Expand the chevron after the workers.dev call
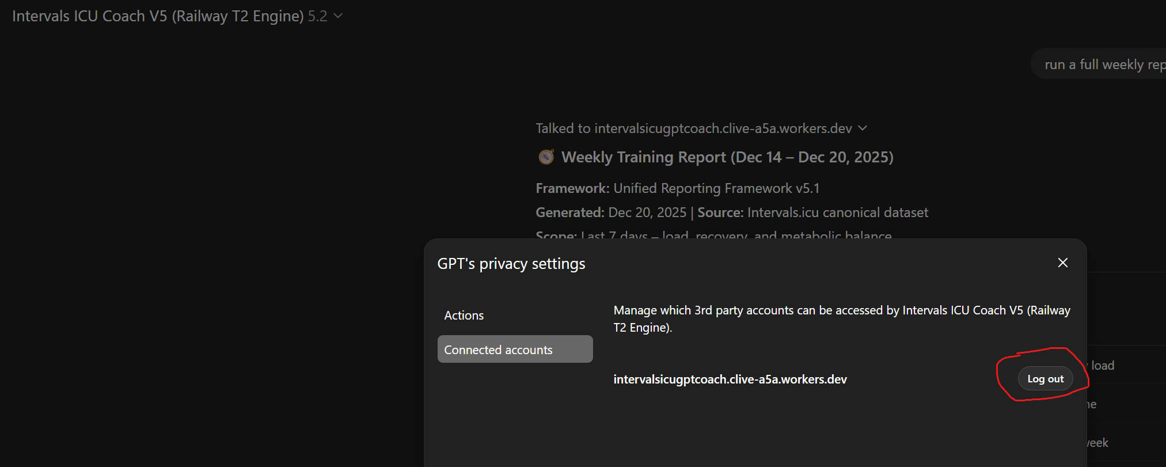 pyautogui.click(x=863, y=128)
